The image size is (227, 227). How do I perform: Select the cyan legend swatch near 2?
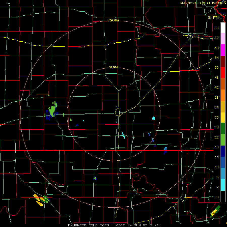pyautogui.click(x=223, y=185)
